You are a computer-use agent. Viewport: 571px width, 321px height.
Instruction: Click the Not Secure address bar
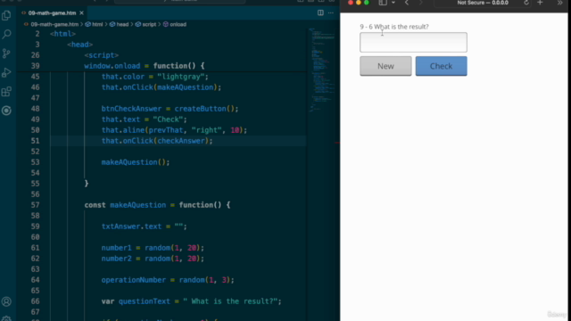pos(483,3)
